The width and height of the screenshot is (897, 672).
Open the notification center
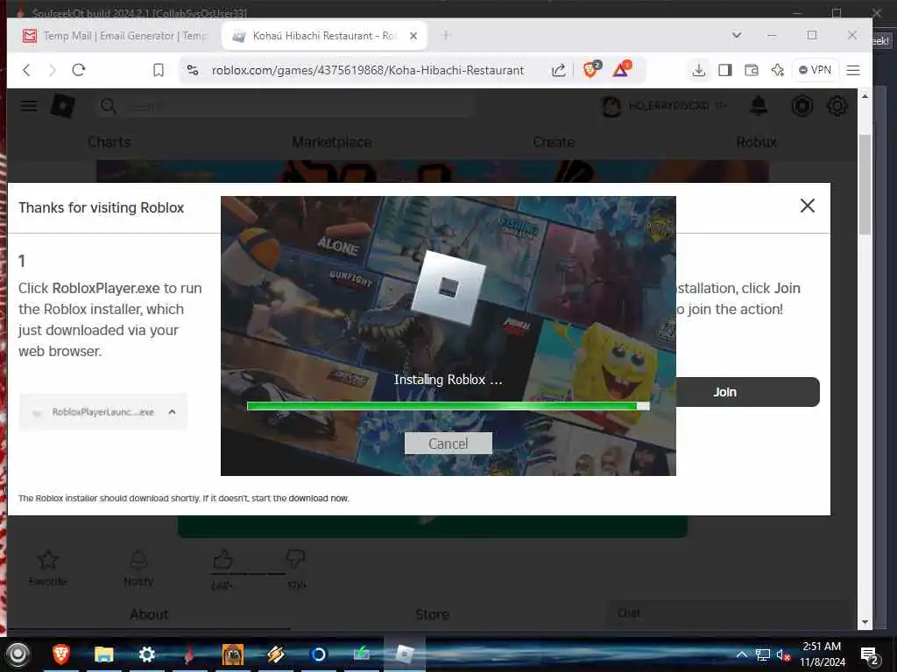click(x=869, y=655)
